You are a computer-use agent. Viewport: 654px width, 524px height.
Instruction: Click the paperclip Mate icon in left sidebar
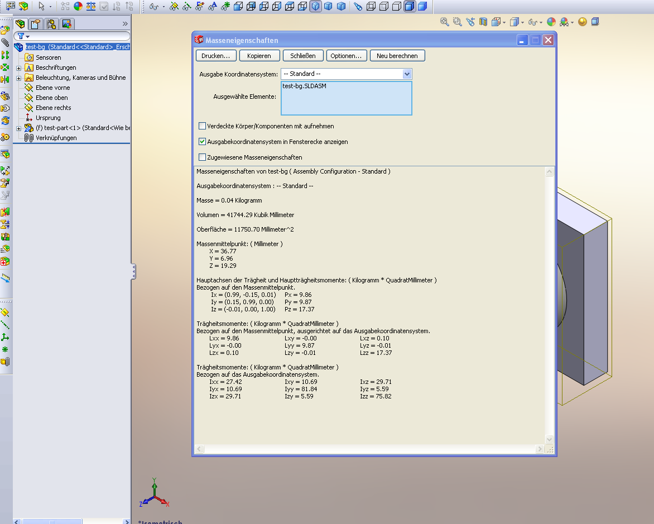click(5, 42)
